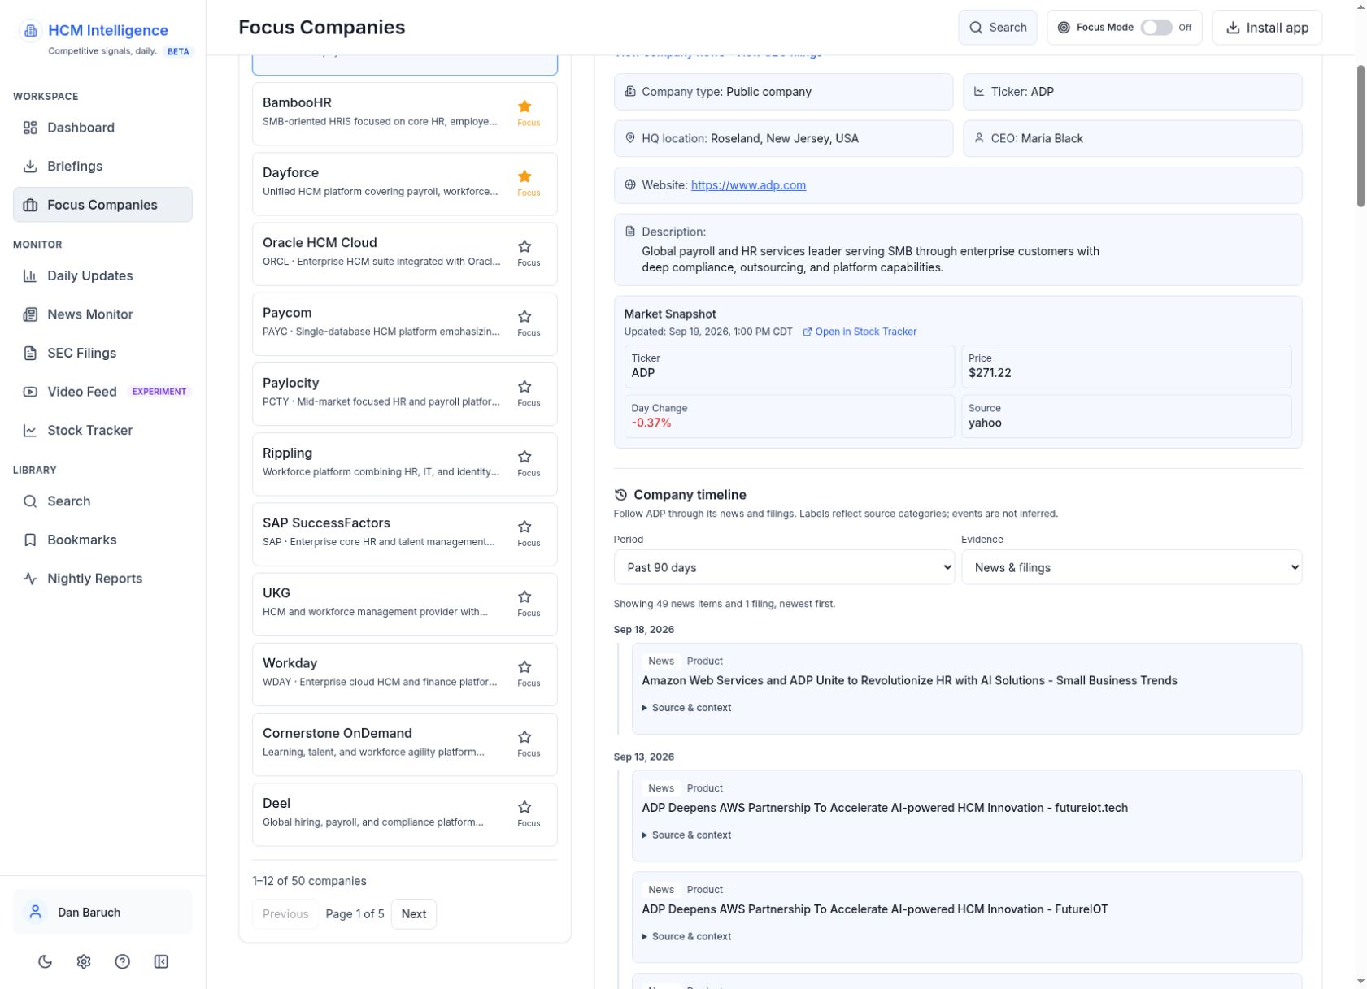Click the top bar Search button
Image resolution: width=1367 pixels, height=989 pixels.
click(x=997, y=28)
